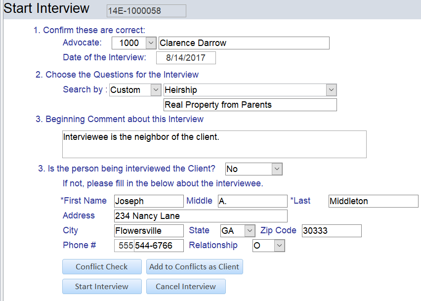
Task: Expand the client Yes/No dropdown
Action: coord(277,169)
